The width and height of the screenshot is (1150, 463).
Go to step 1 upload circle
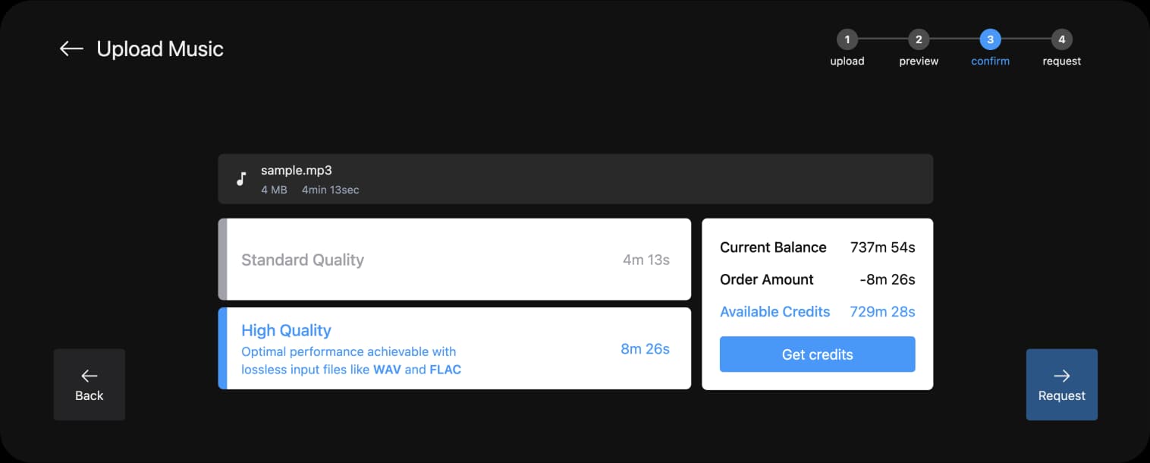(847, 39)
